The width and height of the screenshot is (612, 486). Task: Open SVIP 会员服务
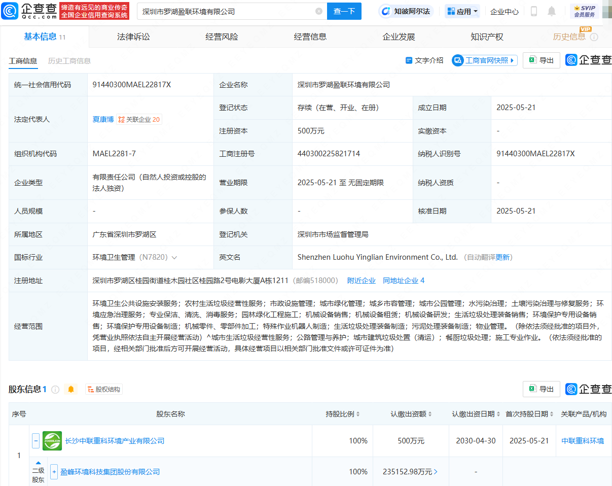(x=584, y=11)
